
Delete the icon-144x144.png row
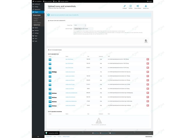[x=148, y=59]
